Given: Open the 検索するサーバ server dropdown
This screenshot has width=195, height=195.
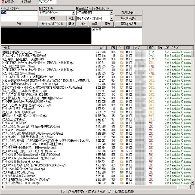Looking at the screenshot, I should tap(74, 13).
